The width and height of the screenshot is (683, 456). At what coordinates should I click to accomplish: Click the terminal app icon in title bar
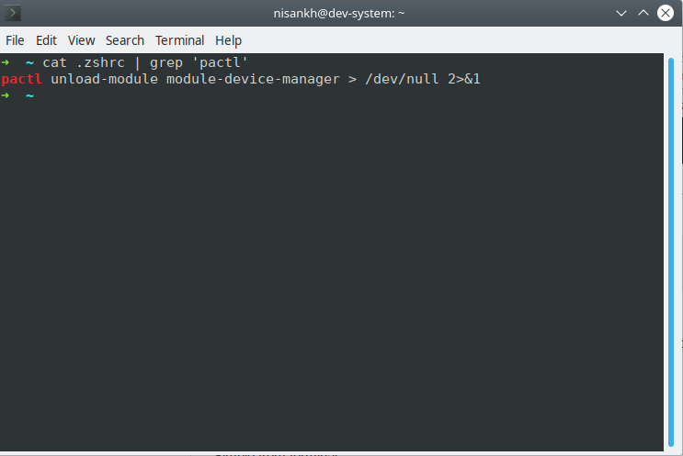click(14, 14)
